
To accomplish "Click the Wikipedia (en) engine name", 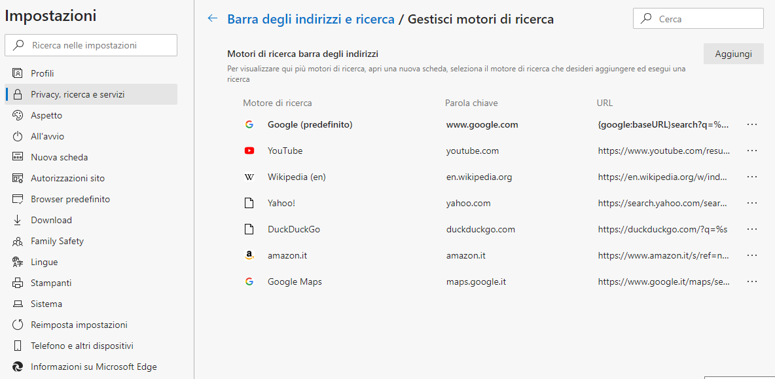I will click(297, 177).
